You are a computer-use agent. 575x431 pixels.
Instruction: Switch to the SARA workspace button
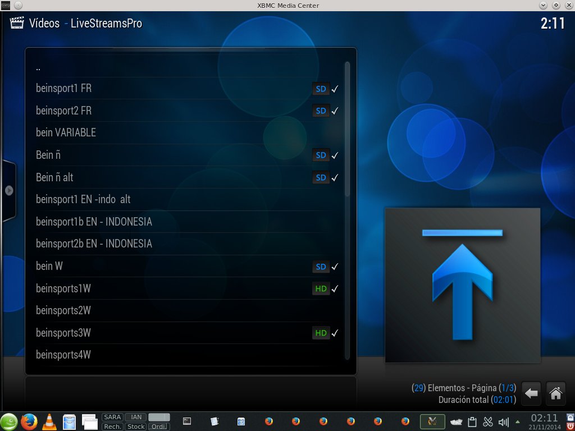pos(112,417)
